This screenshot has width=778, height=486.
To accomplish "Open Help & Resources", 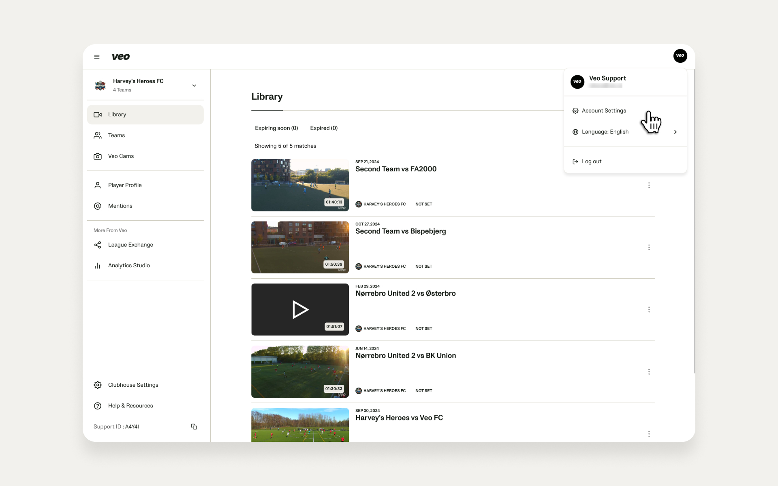I will coord(145,406).
